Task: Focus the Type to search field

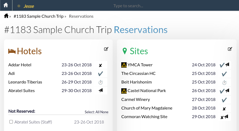Action: pos(128,6)
